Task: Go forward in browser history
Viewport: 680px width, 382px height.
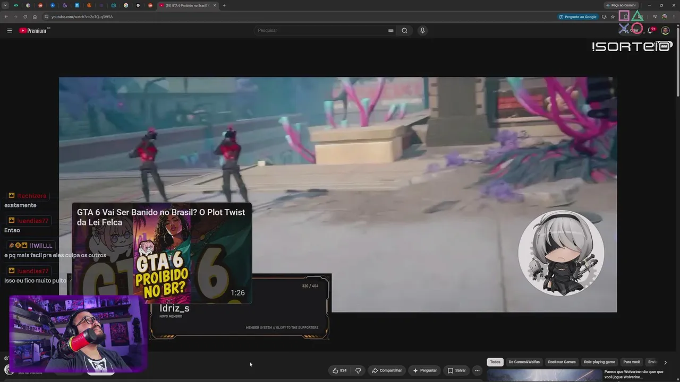Action: point(15,16)
